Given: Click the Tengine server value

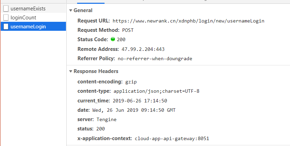Looking at the screenshot, I should pyautogui.click(x=107, y=119).
